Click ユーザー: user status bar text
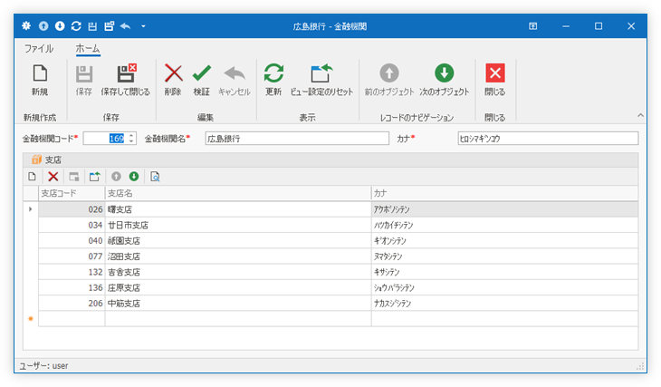661x387 pixels. click(x=43, y=366)
